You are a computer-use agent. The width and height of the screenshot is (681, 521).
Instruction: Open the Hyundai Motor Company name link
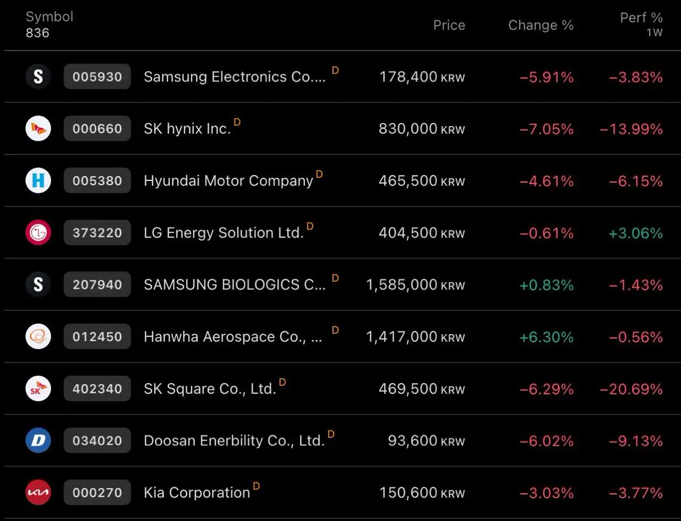tap(228, 181)
